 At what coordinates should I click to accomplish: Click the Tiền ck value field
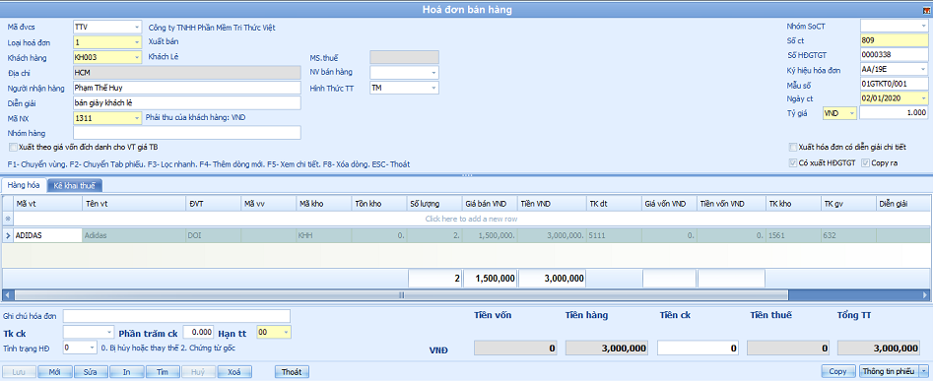[699, 349]
